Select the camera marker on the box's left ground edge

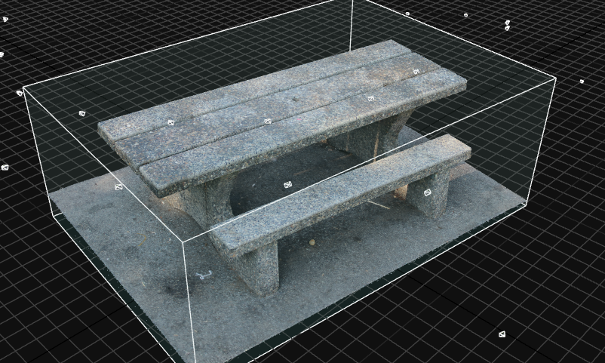(x=118, y=187)
